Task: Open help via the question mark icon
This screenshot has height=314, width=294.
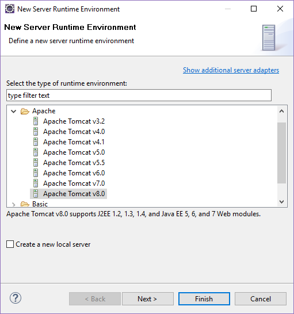Action: (x=16, y=298)
